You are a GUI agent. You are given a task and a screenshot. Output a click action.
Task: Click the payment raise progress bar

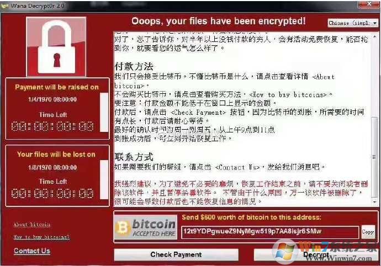click(104, 112)
